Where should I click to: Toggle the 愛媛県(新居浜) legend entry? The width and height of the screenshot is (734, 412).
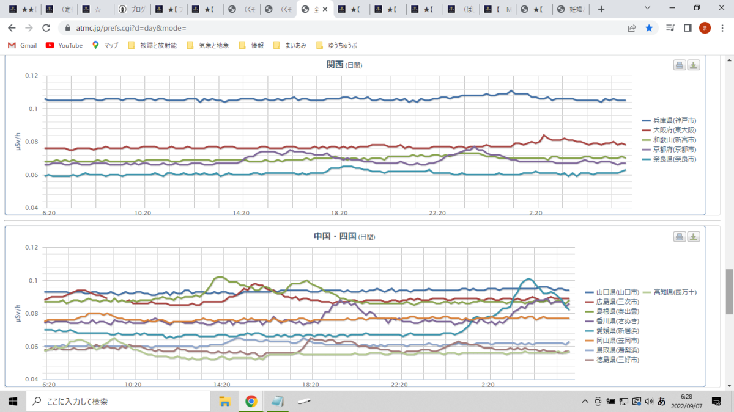pyautogui.click(x=613, y=331)
